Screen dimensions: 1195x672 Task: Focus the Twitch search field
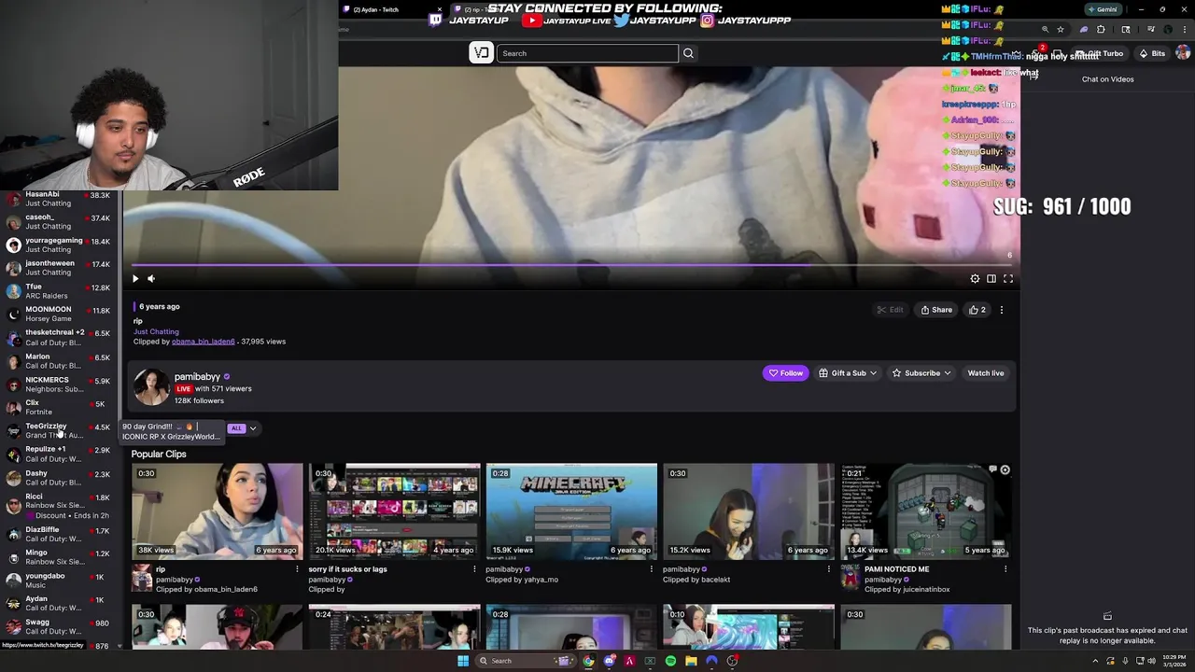coord(587,53)
